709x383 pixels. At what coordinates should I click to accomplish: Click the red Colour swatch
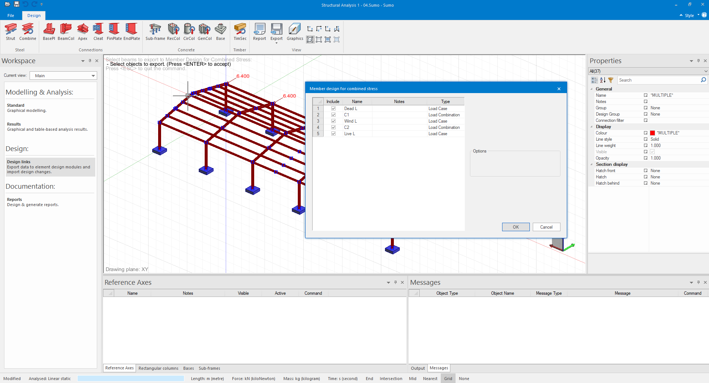click(652, 133)
